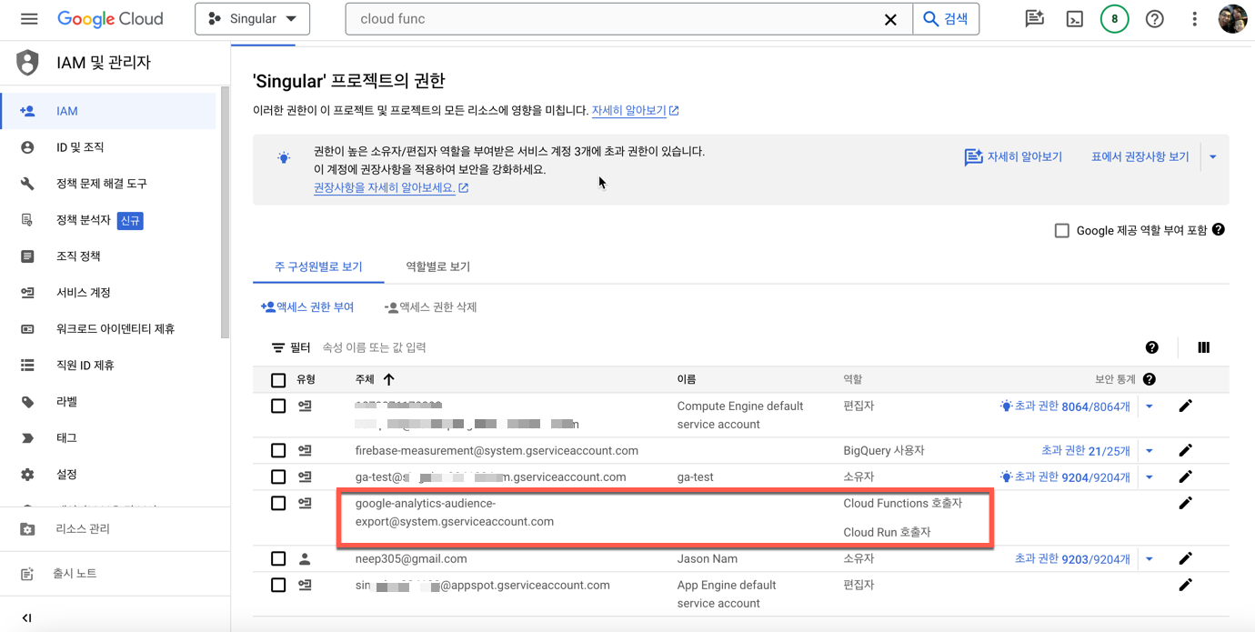Click the lightbulb recommendation icon in banner
Screen dimensions: 1255x632
tap(284, 157)
